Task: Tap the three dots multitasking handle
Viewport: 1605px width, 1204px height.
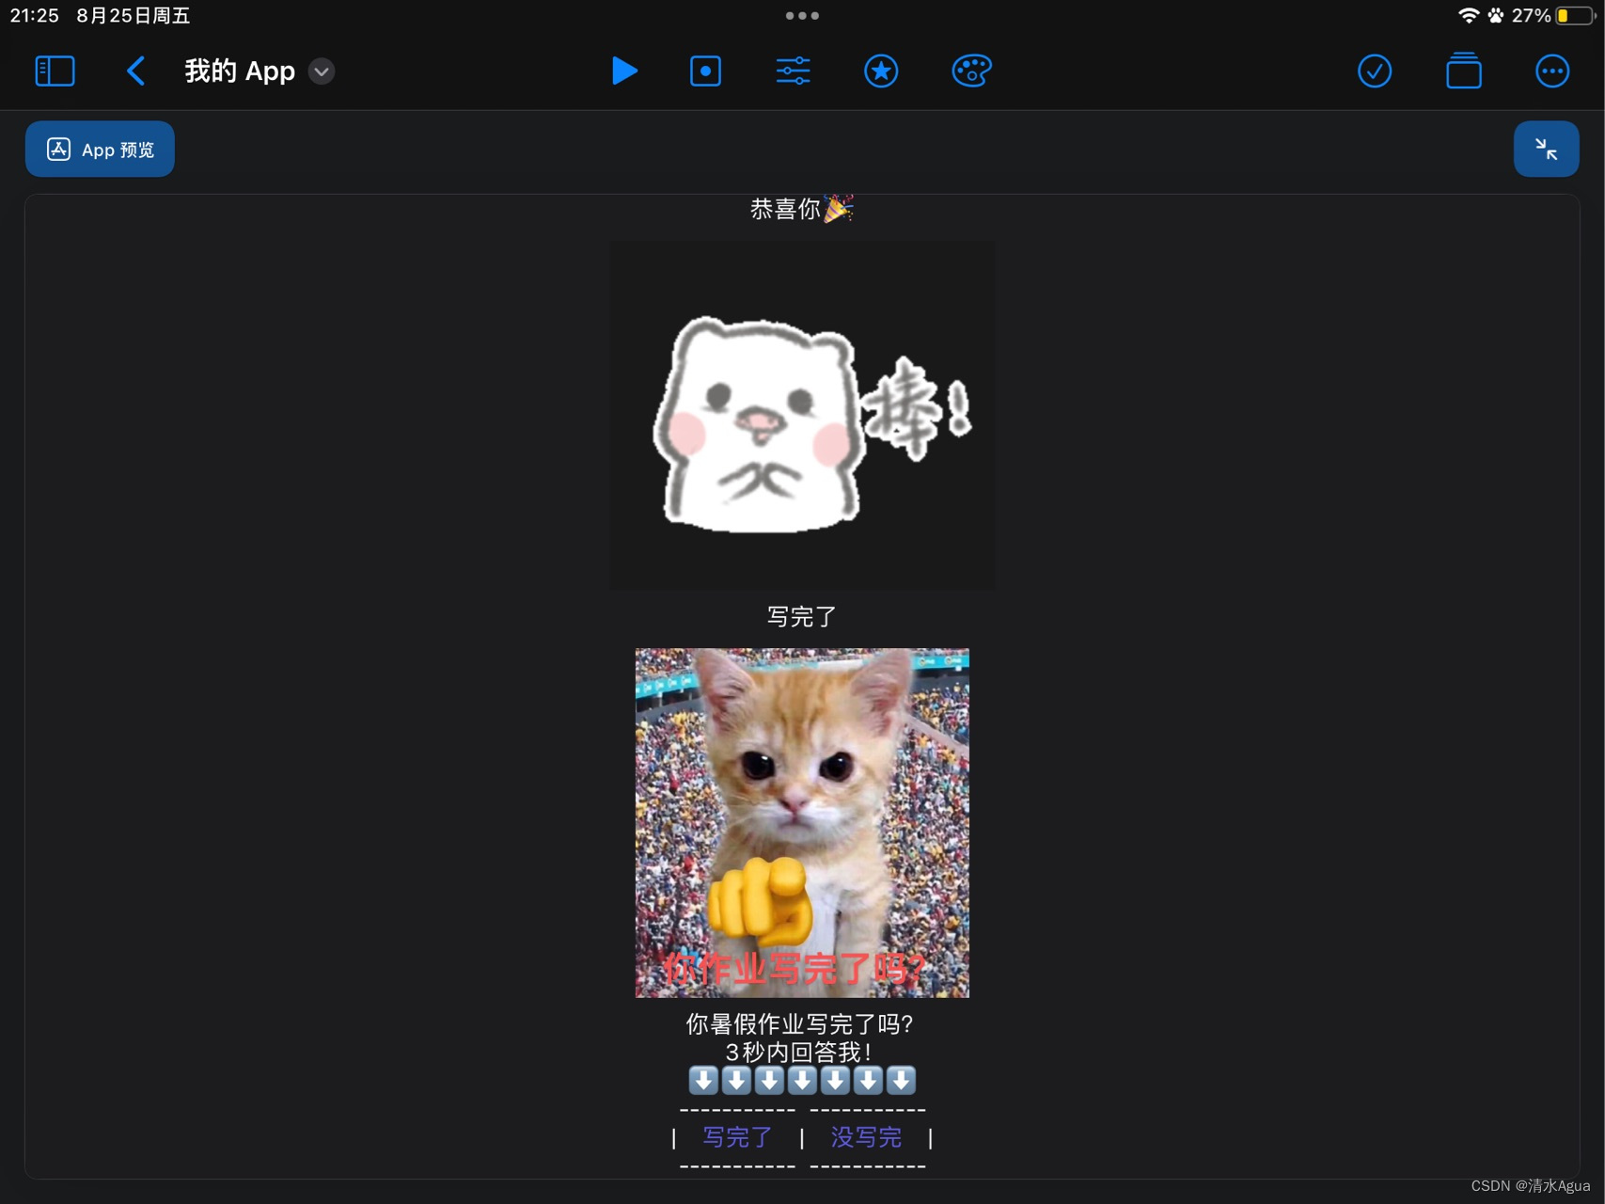Action: coord(802,16)
